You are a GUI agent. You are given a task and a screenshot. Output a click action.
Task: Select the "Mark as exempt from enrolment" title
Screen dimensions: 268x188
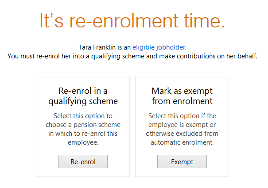[x=182, y=96]
